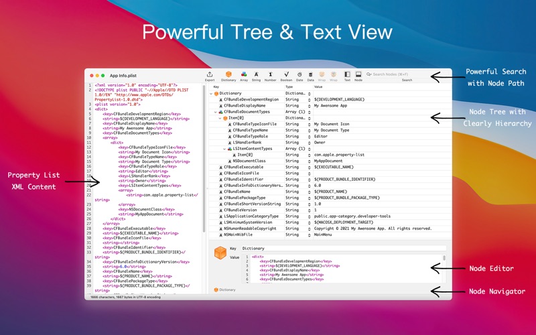This screenshot has height=335, width=536.
Task: Open type dropdown for CFBundleDisplayName
Action: [309, 106]
